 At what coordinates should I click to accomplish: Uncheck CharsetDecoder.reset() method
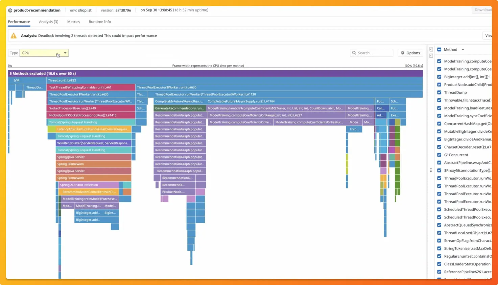(439, 147)
